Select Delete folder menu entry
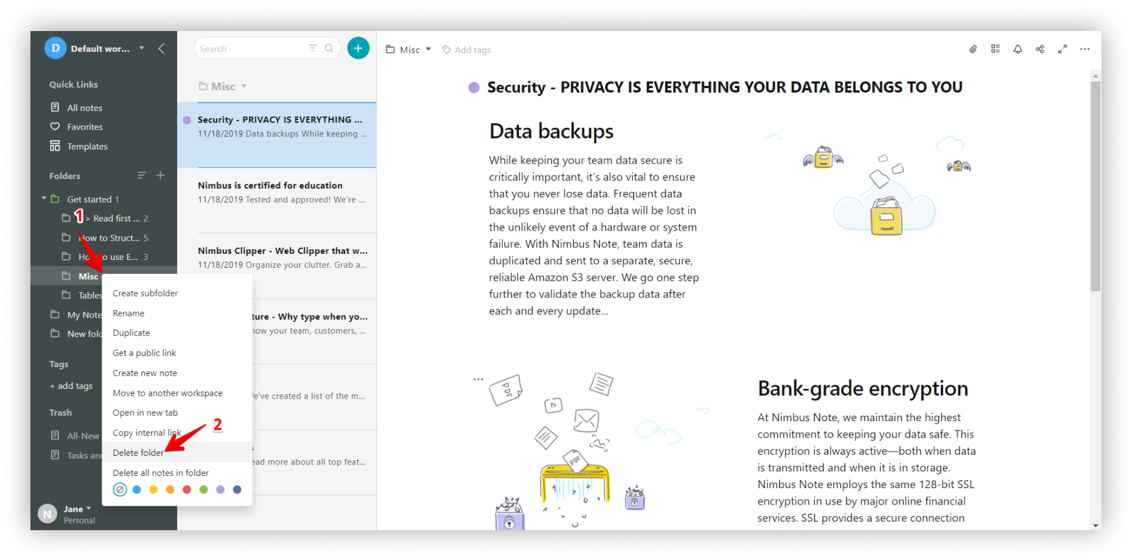The image size is (1132, 560). pyautogui.click(x=177, y=453)
